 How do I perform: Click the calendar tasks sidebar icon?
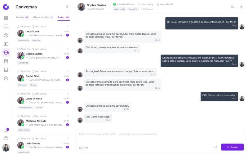(6, 61)
